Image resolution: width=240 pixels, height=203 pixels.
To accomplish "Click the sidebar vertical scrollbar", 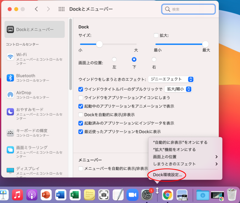I will (x=70, y=54).
